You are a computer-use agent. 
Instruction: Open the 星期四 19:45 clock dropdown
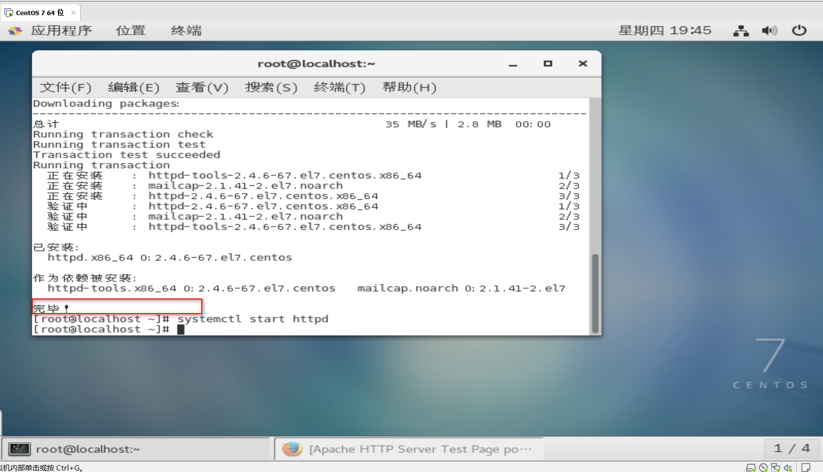(x=666, y=30)
